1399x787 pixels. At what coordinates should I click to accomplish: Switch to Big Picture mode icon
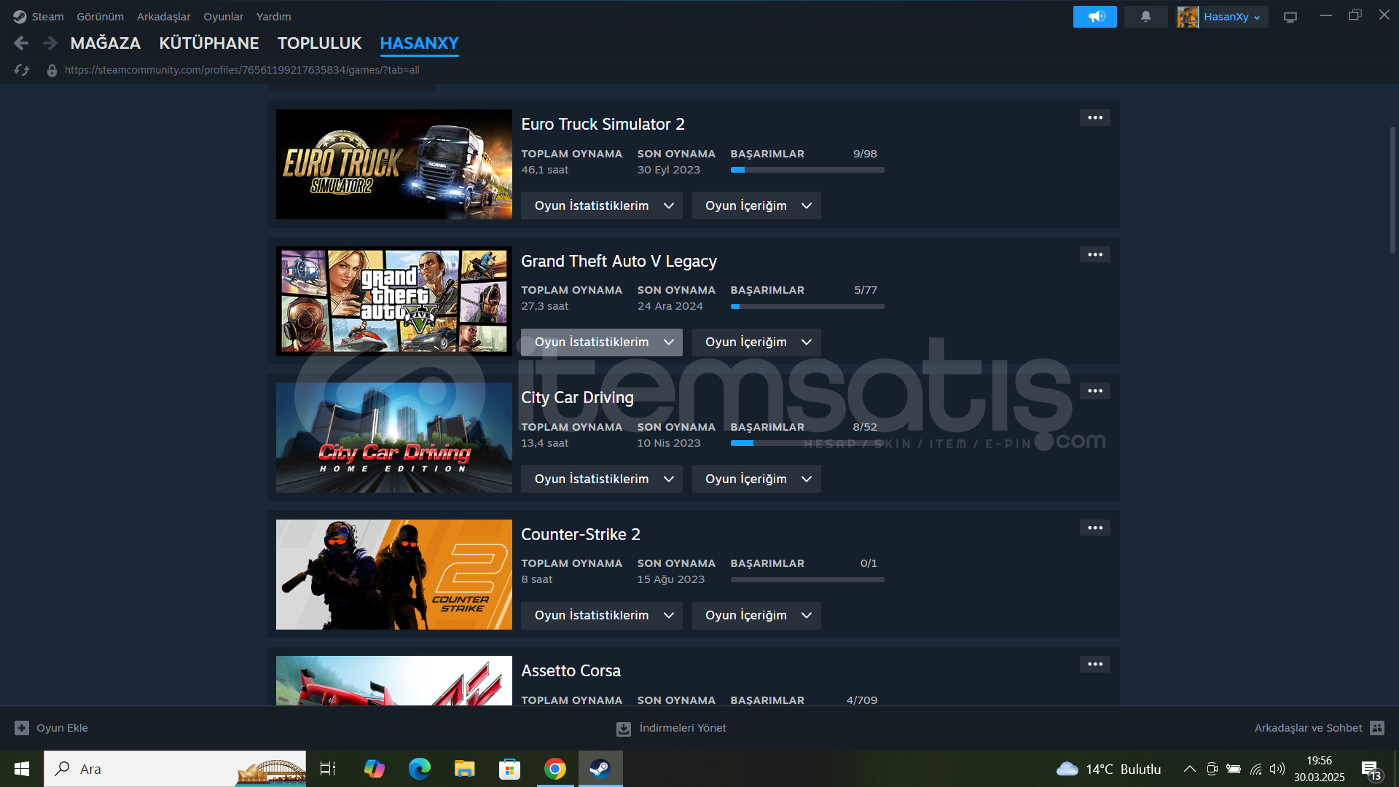pos(1290,17)
